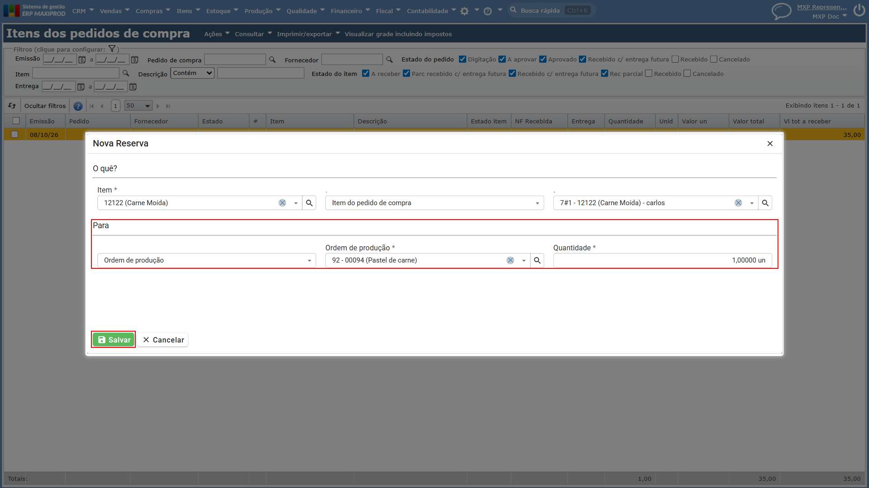Uncheck the Digitação order state checkbox

[x=463, y=59]
